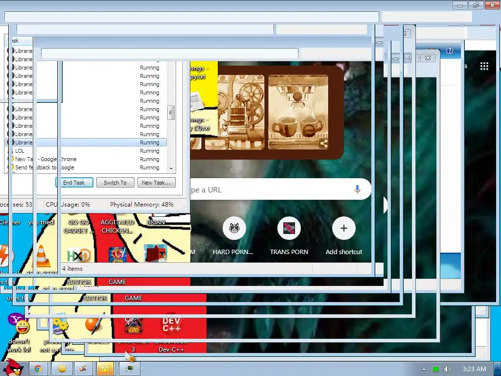Select the Star Wars icon beside HxD
This screenshot has height=376, width=501.
[x=117, y=255]
